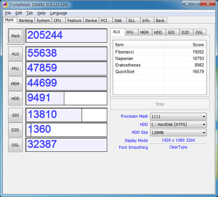The image size is (218, 197).
Task: Expand the HDD drive dropdown
Action: [x=178, y=124]
